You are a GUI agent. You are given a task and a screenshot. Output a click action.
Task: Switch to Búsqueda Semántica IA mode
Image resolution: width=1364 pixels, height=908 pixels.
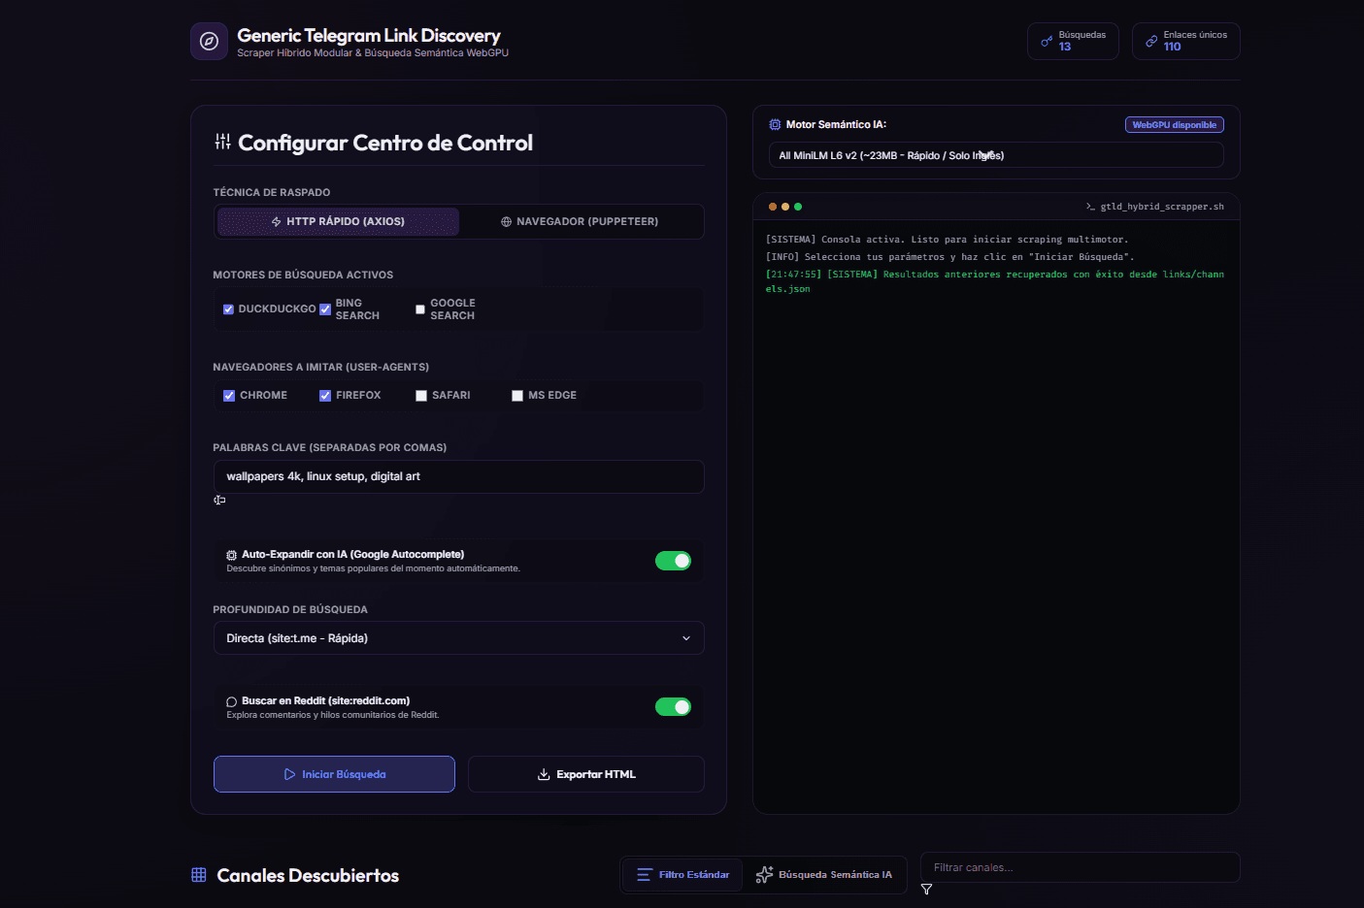(824, 875)
